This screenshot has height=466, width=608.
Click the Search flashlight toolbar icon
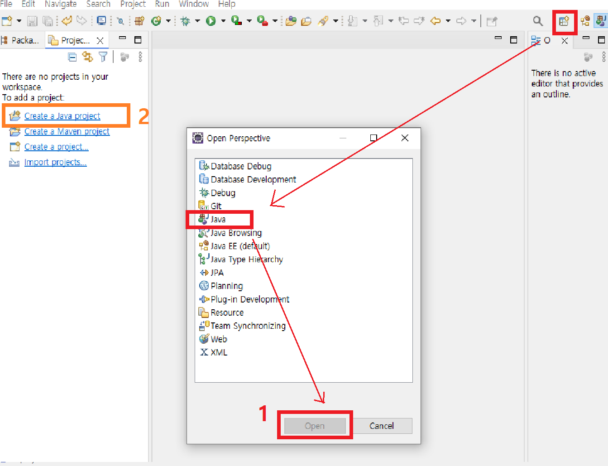click(323, 21)
